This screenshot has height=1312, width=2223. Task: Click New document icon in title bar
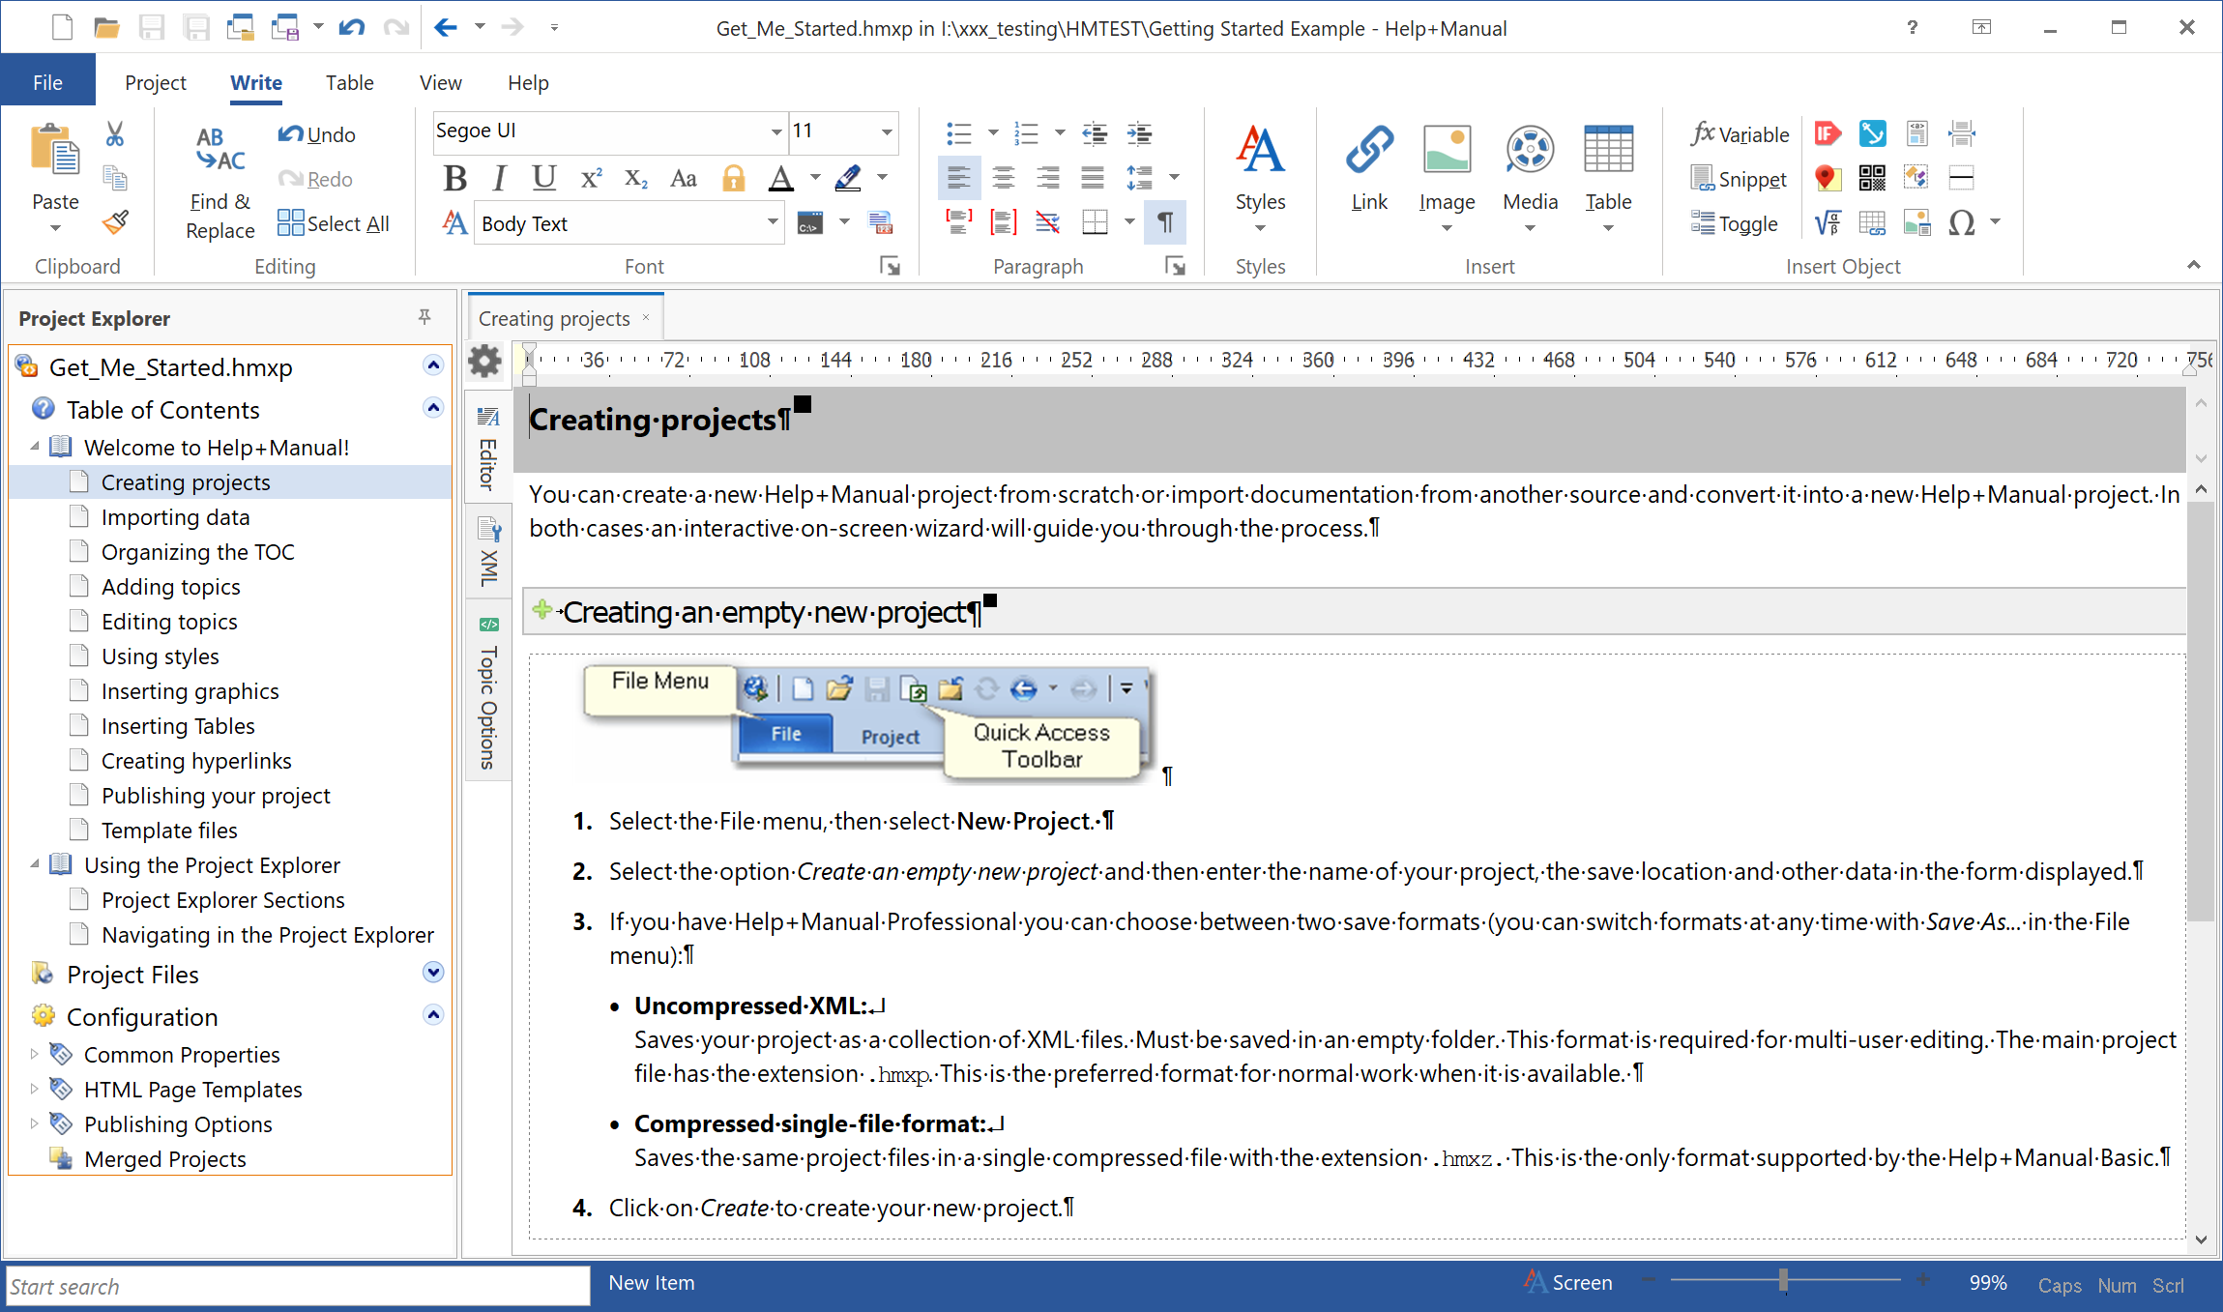pyautogui.click(x=63, y=27)
